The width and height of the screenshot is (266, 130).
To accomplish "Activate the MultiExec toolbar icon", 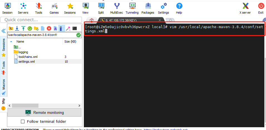I will tap(116, 8).
